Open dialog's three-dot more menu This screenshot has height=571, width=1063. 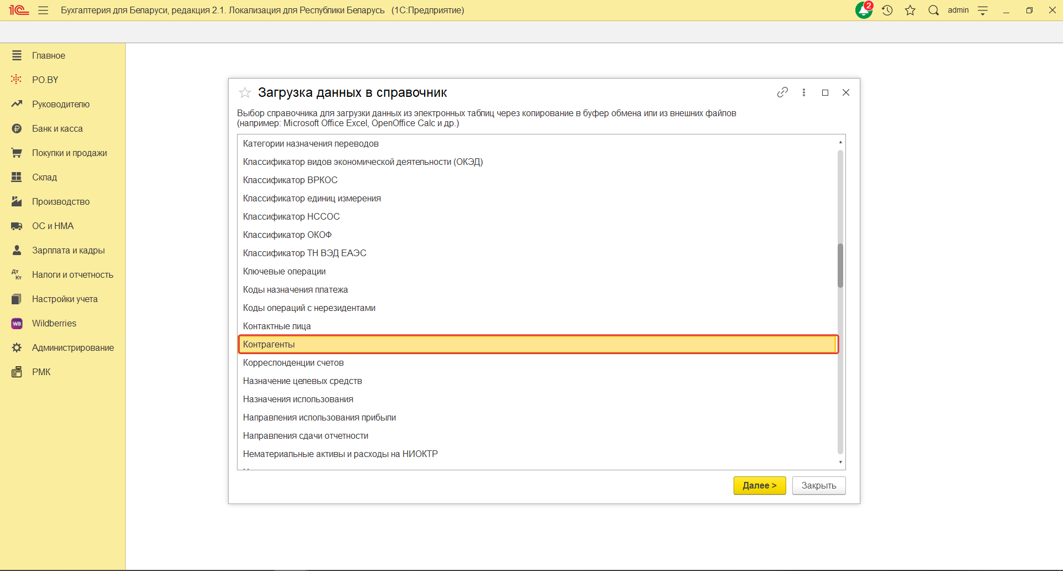(804, 92)
